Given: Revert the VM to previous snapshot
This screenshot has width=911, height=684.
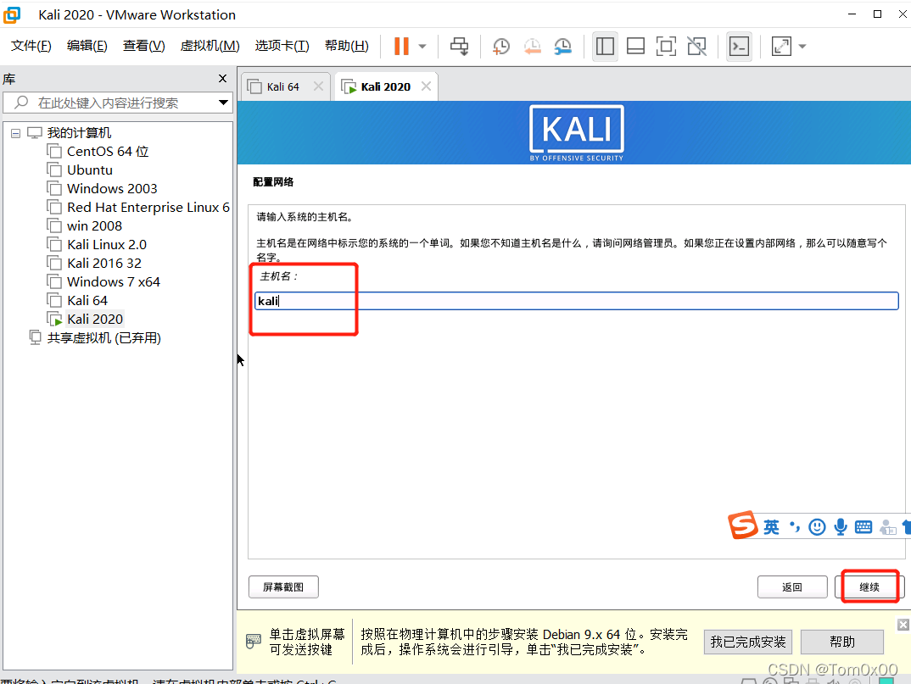Looking at the screenshot, I should click(x=532, y=47).
